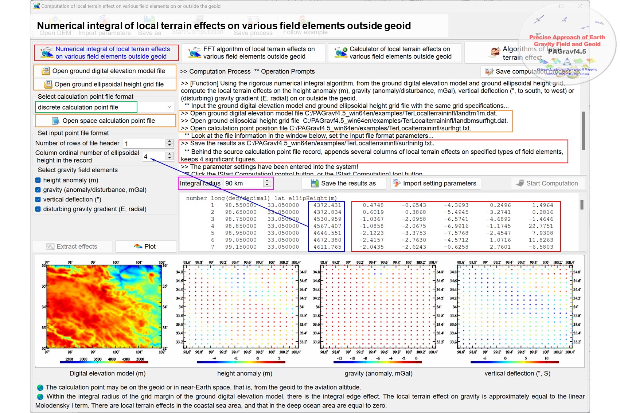
Task: Click the Save computation process icon
Action: (x=489, y=71)
